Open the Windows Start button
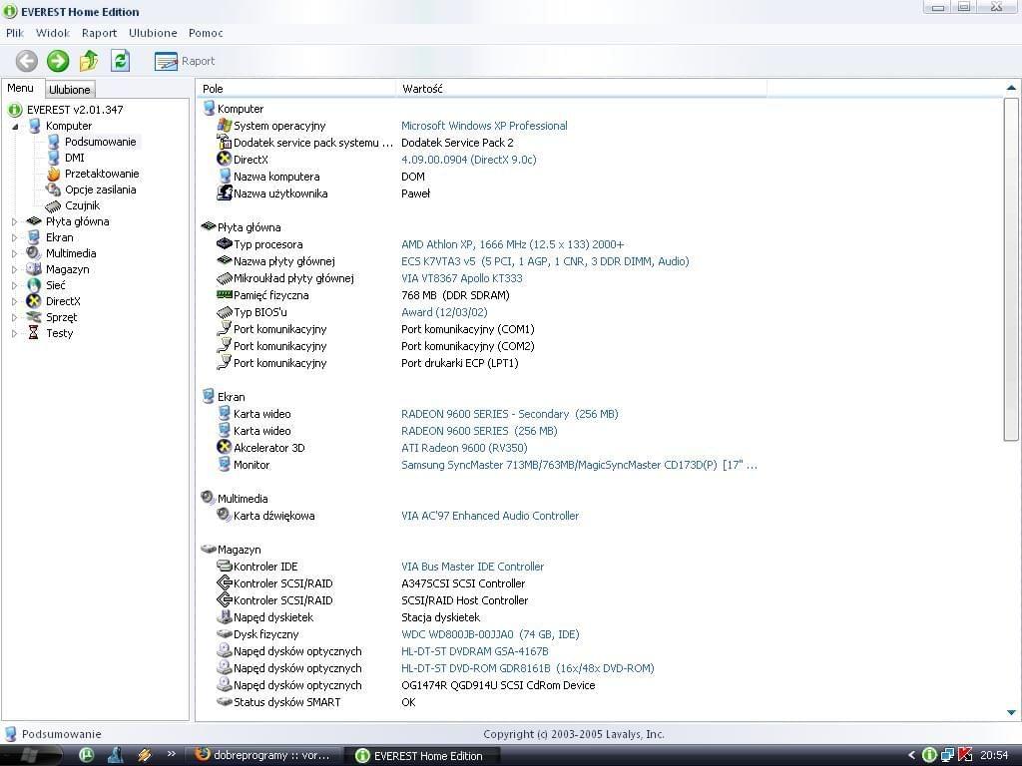This screenshot has width=1022, height=766. [x=31, y=756]
